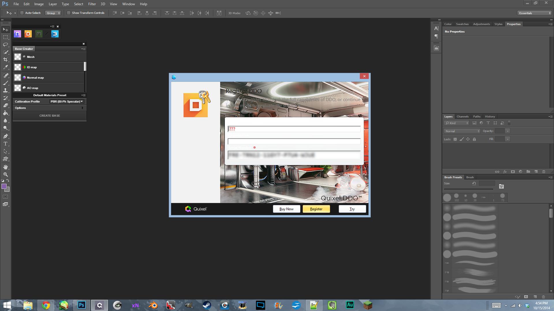Viewport: 554px width, 311px height.
Task: Expand the Options section
Action: tap(49, 108)
